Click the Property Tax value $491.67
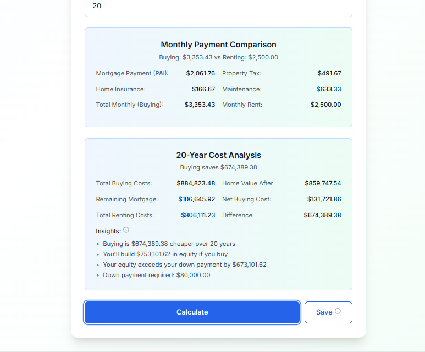Image resolution: width=425 pixels, height=352 pixels. pos(329,73)
